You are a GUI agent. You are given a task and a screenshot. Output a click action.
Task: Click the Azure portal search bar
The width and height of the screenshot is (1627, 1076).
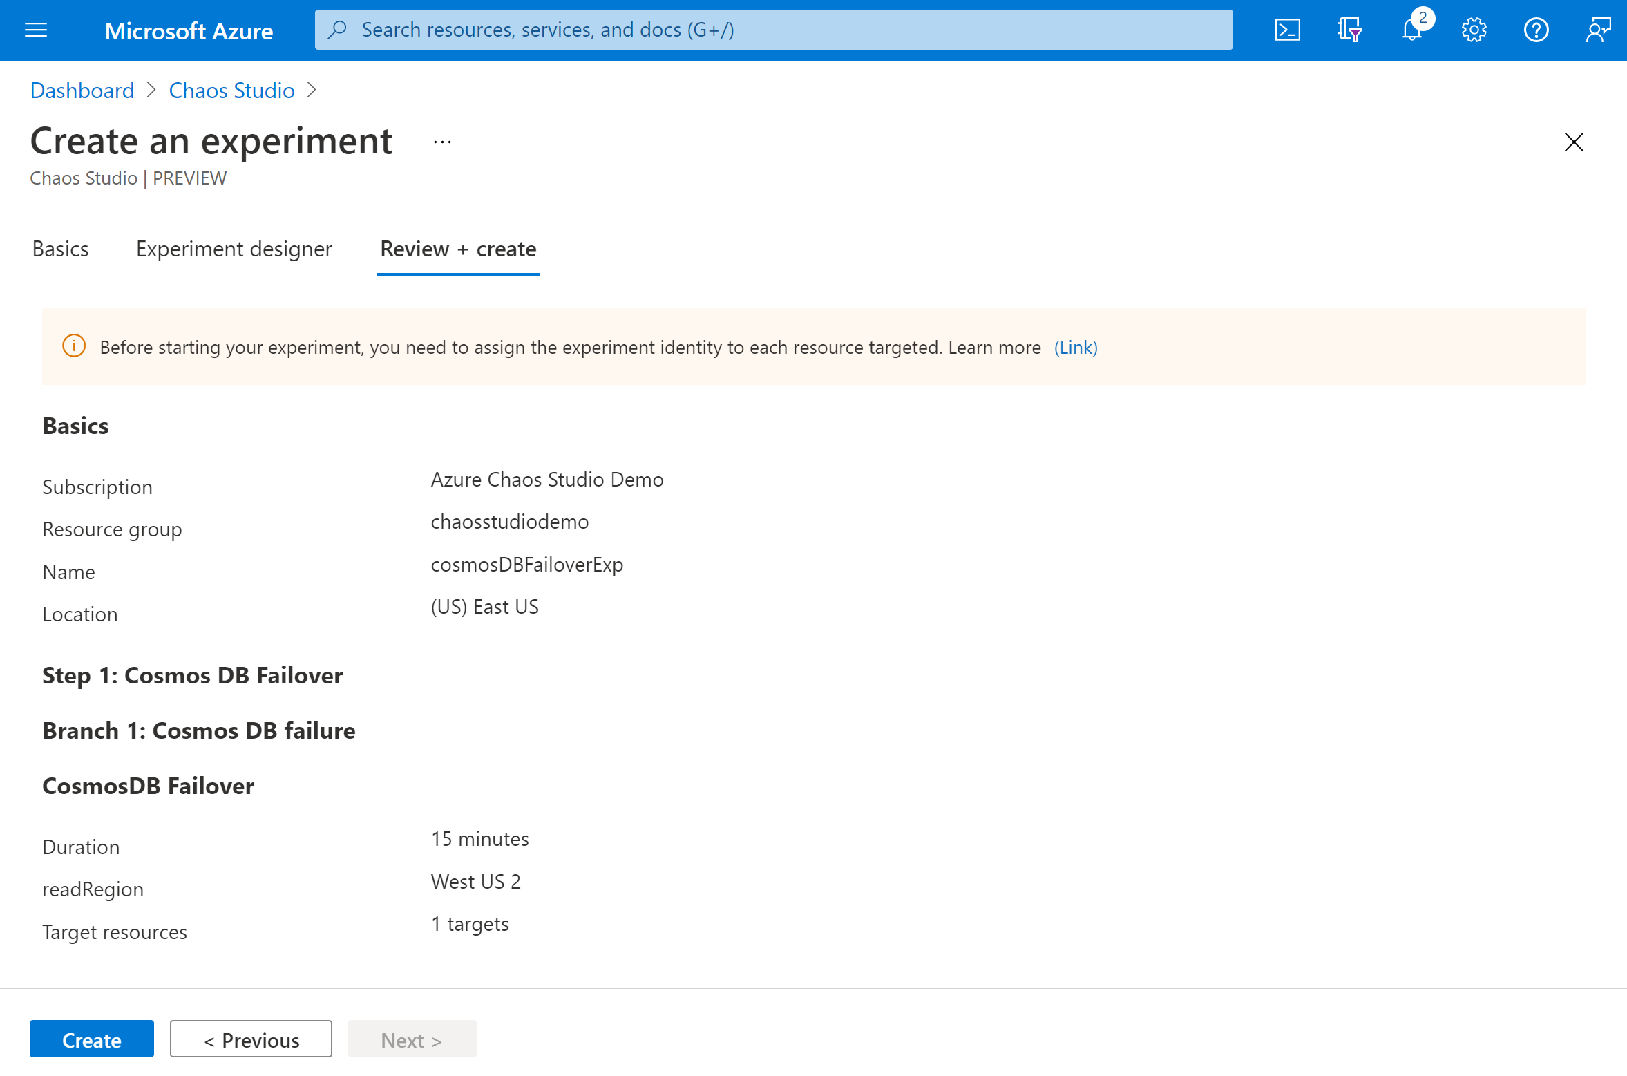(x=774, y=29)
